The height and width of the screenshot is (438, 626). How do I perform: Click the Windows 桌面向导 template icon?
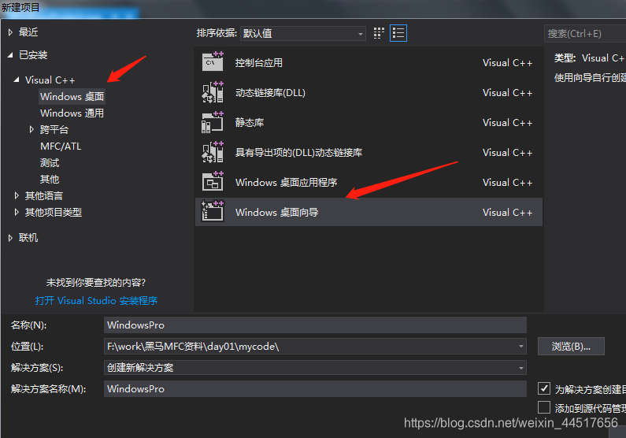tap(213, 211)
